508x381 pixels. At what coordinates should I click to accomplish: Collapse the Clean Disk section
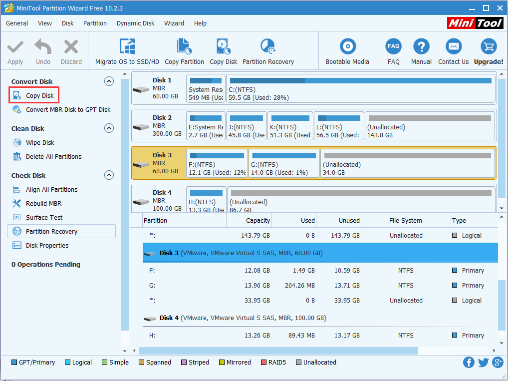pos(109,128)
